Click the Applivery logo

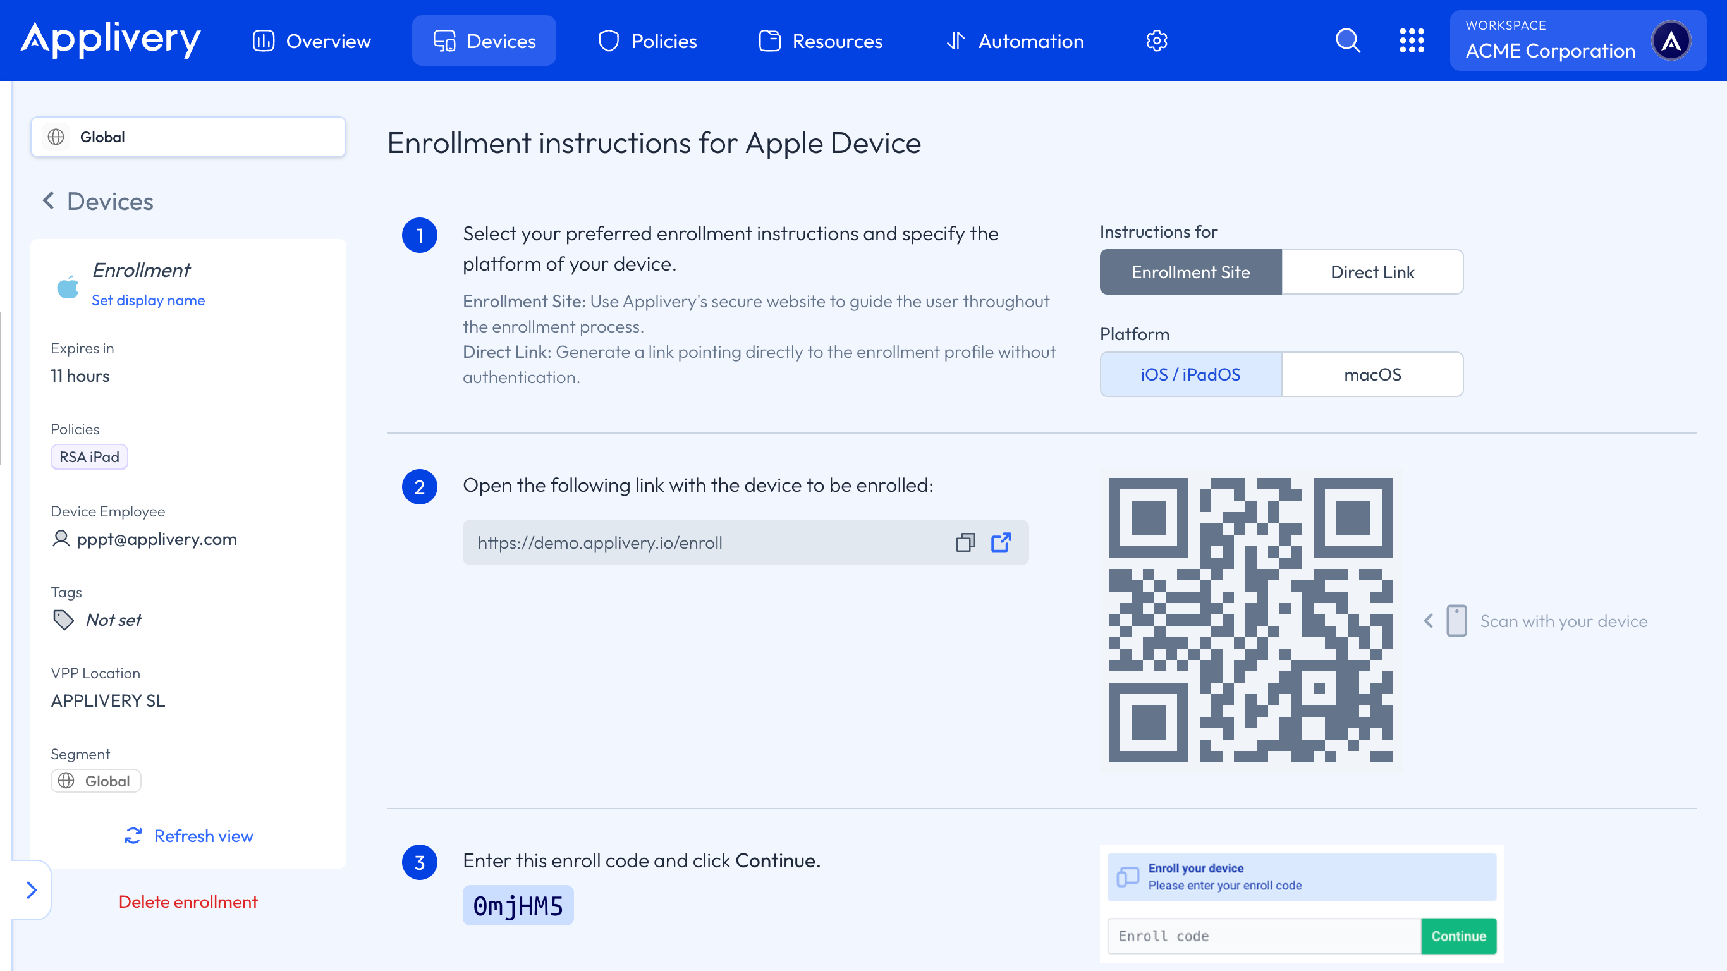[111, 40]
